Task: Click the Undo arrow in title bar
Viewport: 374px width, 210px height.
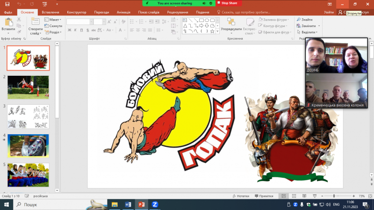Action: point(19,4)
